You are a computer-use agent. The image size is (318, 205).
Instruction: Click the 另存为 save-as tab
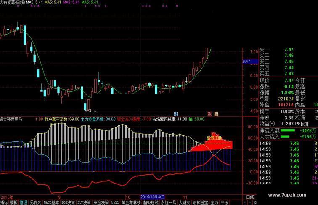tap(35, 202)
